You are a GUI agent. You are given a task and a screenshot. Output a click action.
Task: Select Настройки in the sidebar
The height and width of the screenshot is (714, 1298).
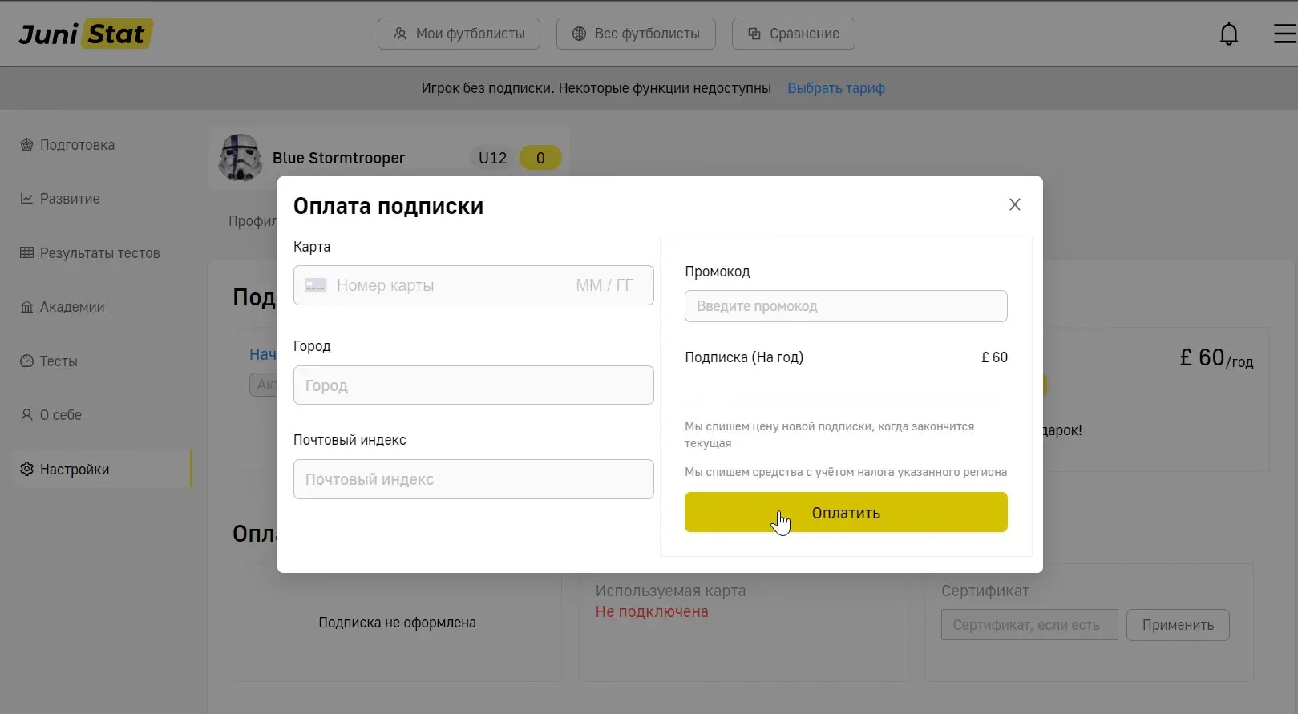(x=75, y=470)
